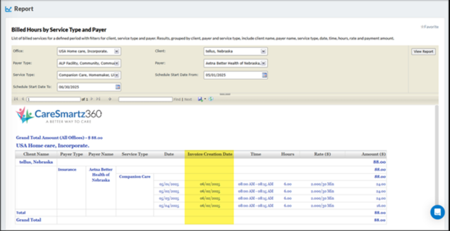Click Companion Care service type cell
The image size is (450, 231).
[135, 177]
